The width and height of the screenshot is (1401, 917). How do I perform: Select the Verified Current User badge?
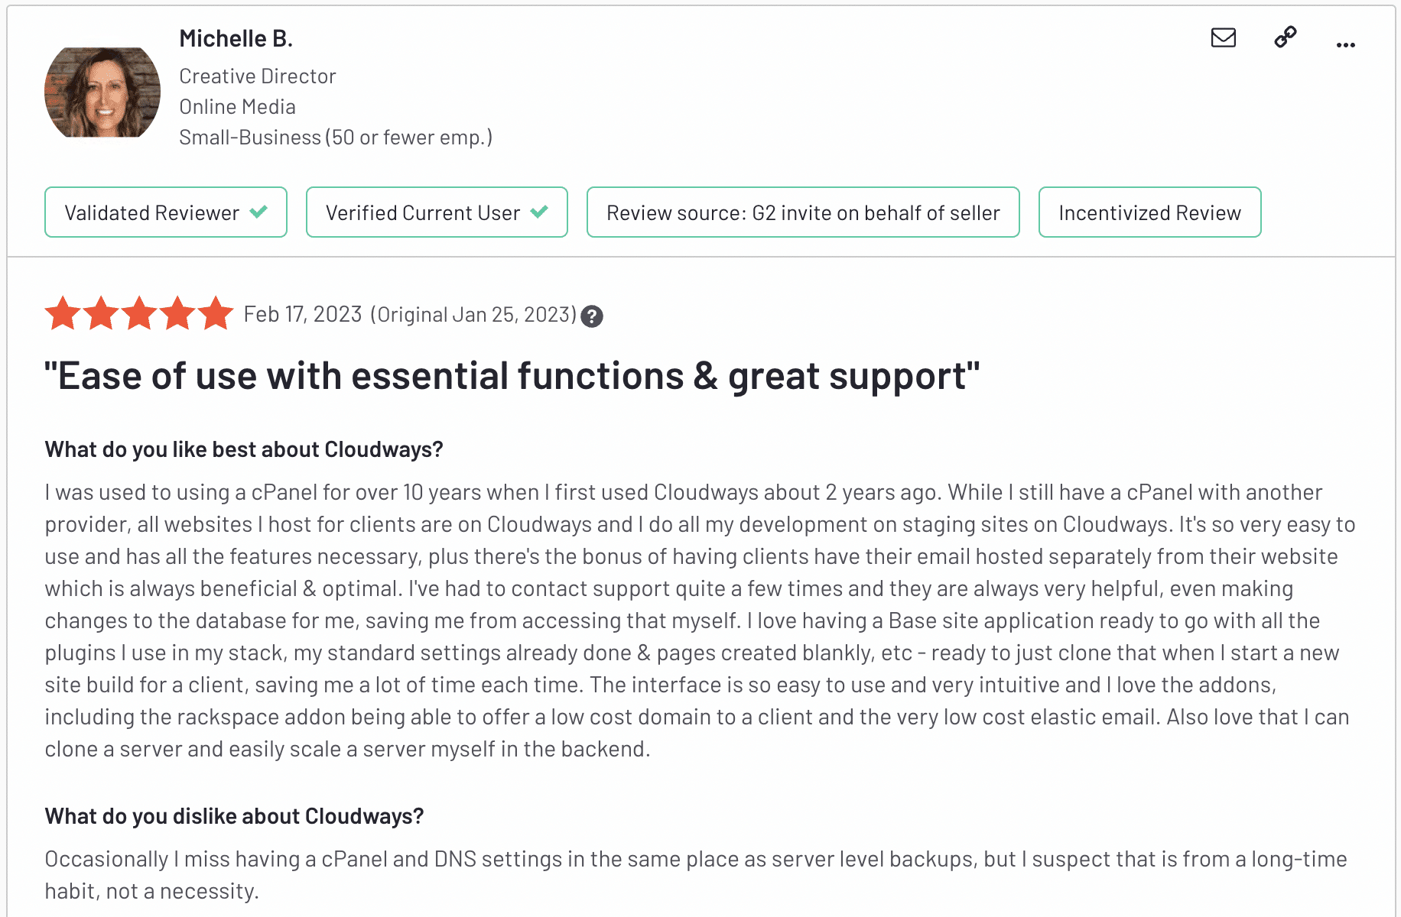point(437,212)
